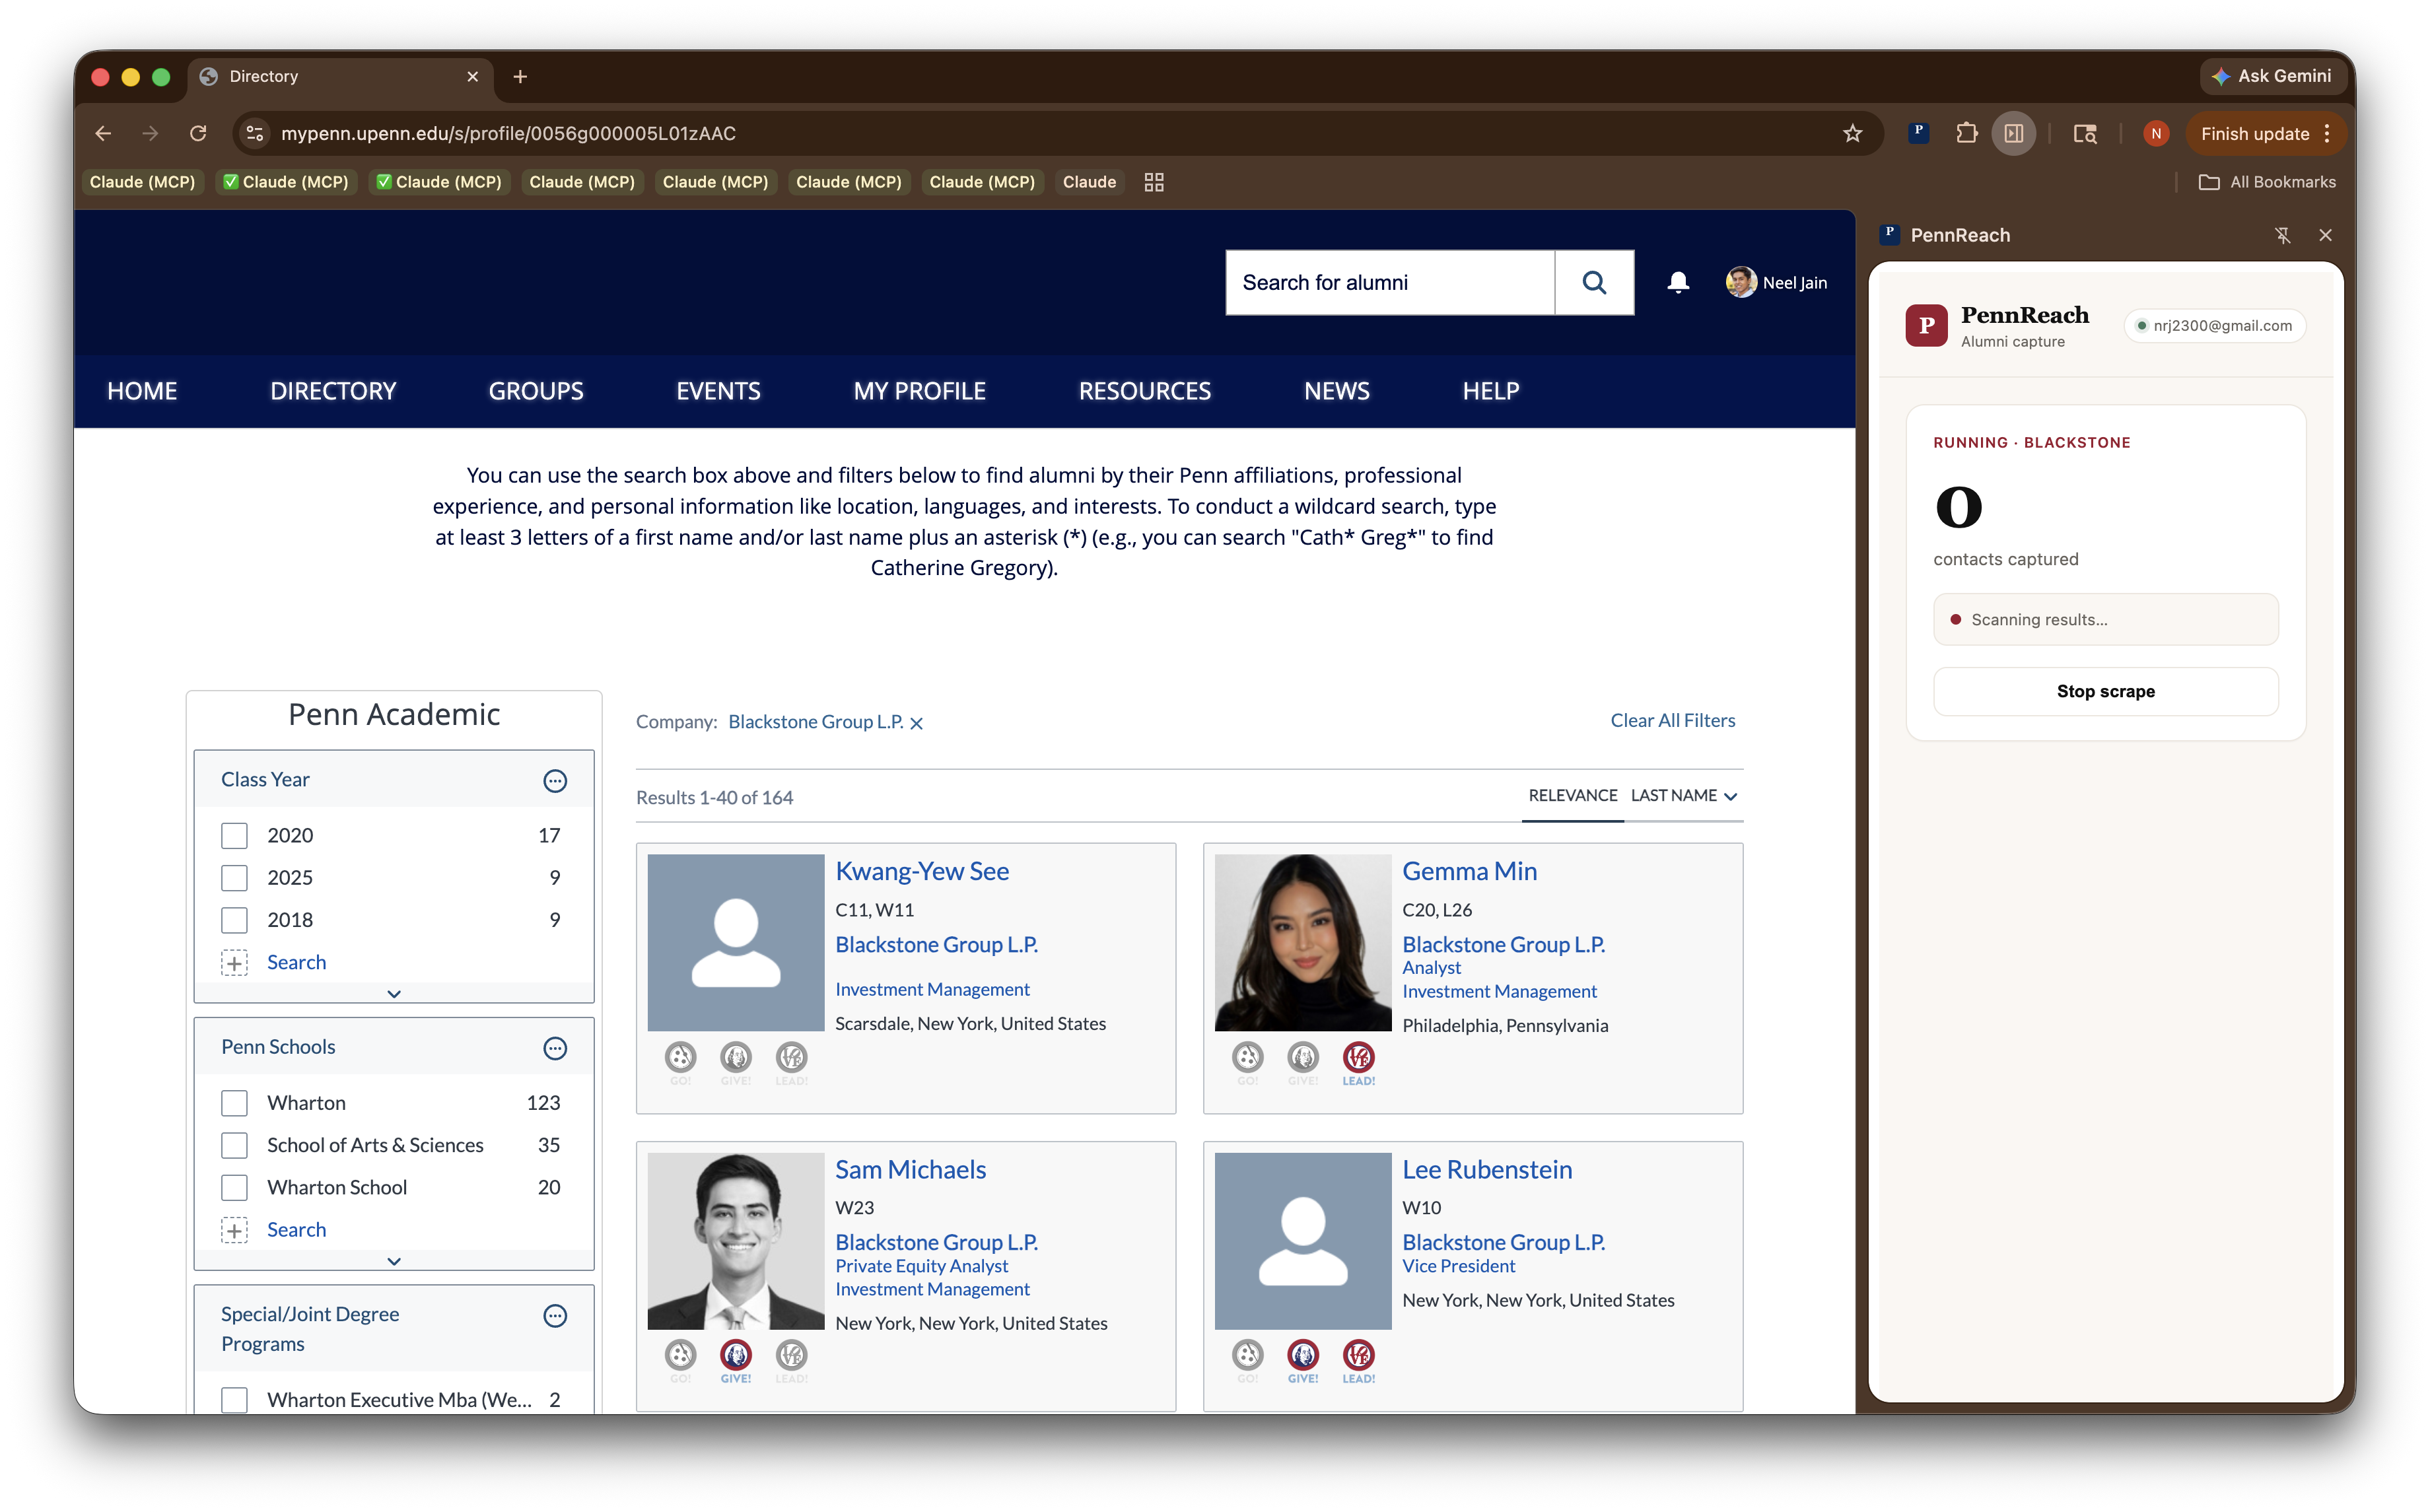The width and height of the screenshot is (2430, 1512).
Task: Click Clear All Filters link
Action: 1672,720
